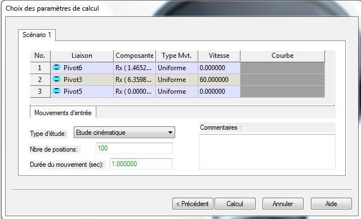Click the 60.000000 speed cell of Pivot3

[x=219, y=80]
